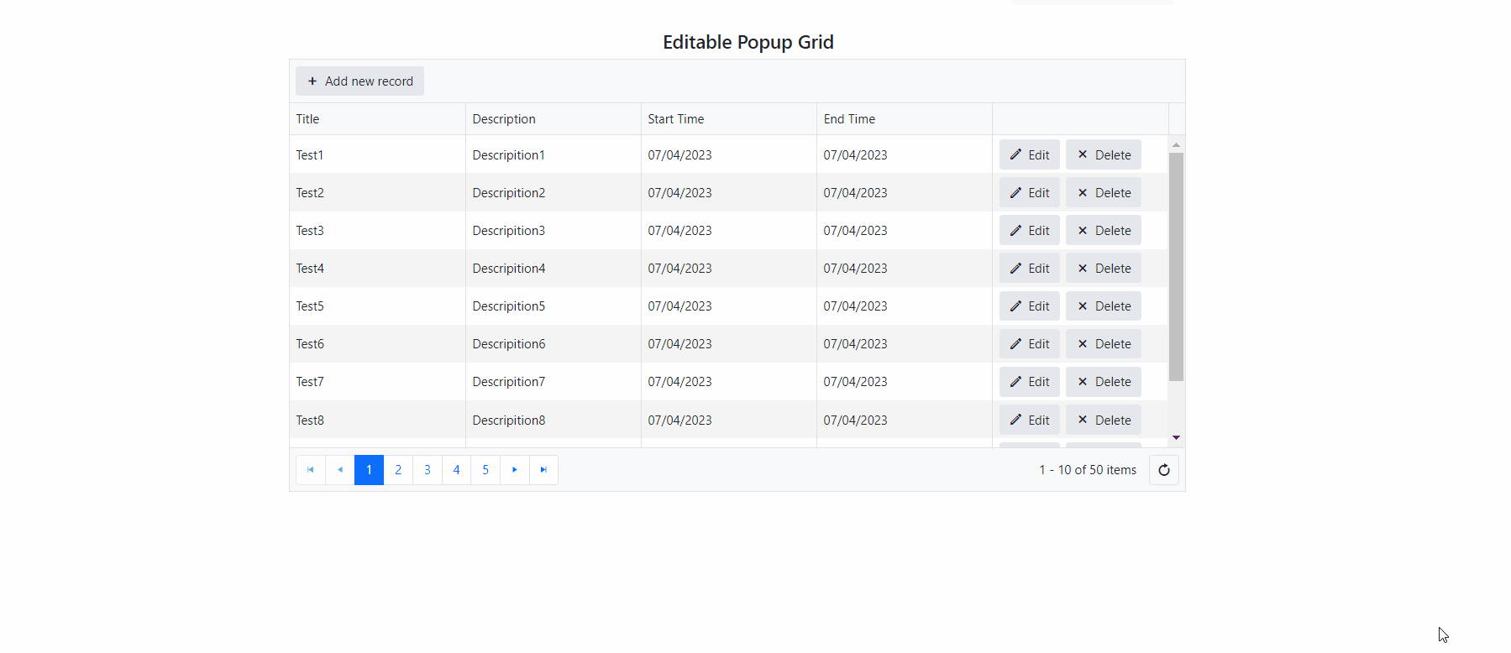Select the Test7 title cell
The image size is (1511, 653).
pos(377,381)
